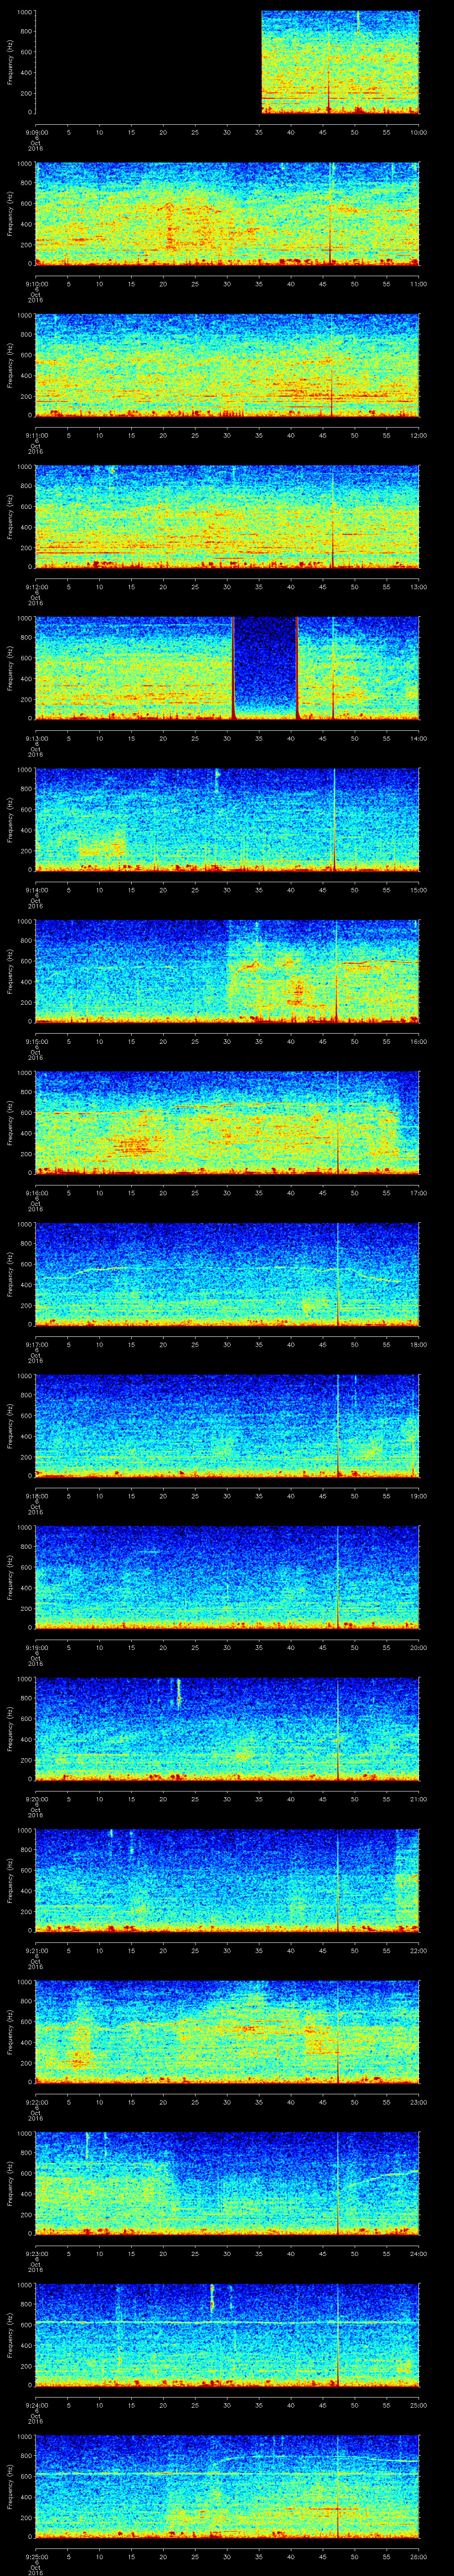
Task: Click the 26:00 end label of the last panel
Action: pyautogui.click(x=419, y=2557)
